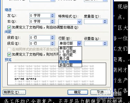Click the paragraph preview box
The height and width of the screenshot is (103, 130).
coord(57,74)
